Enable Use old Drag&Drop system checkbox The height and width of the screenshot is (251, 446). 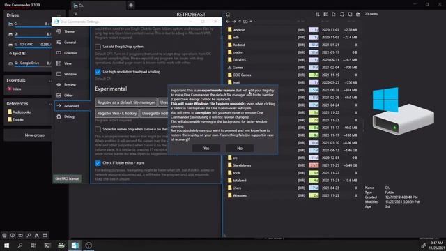98,47
